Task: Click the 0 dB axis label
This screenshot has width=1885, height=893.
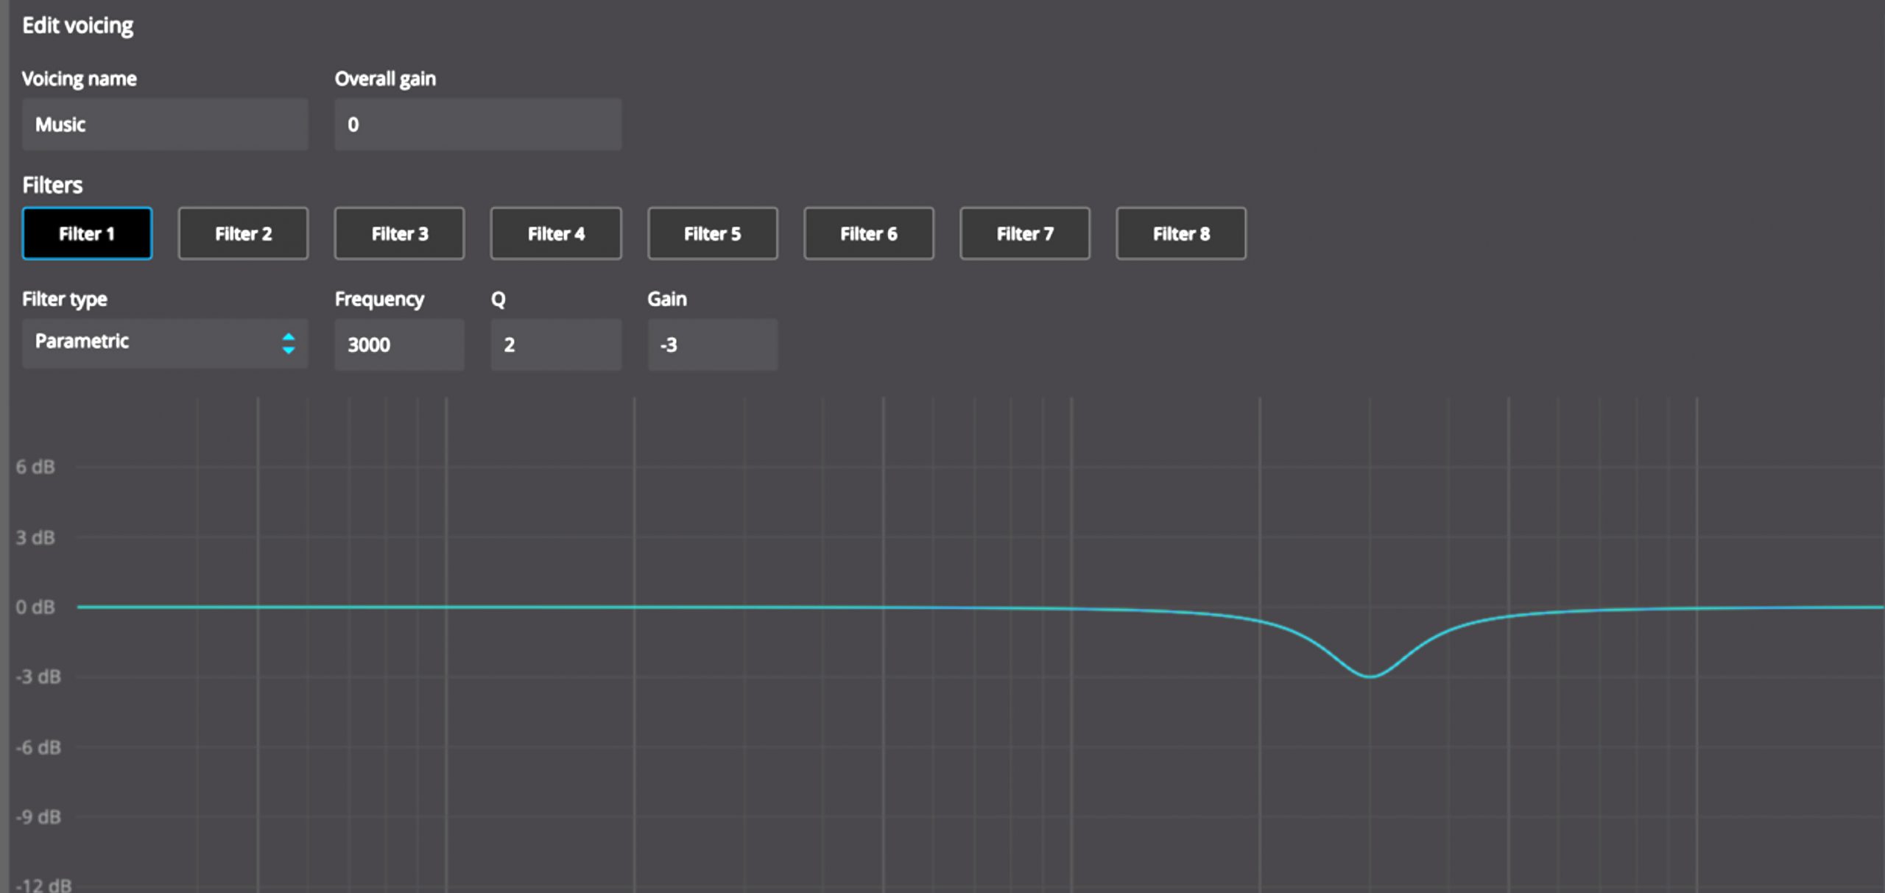Action: pyautogui.click(x=35, y=607)
